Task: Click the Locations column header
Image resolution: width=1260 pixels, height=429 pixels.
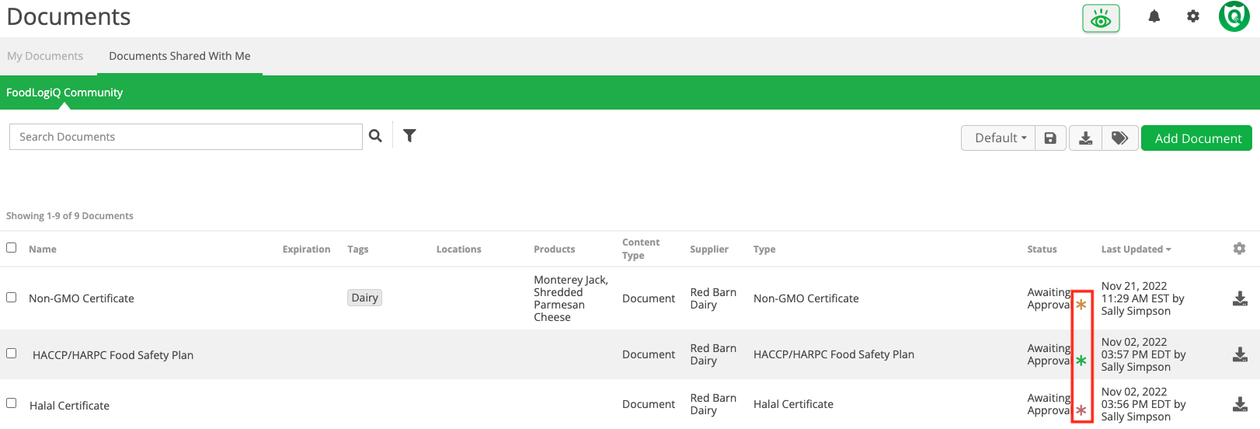Action: (x=458, y=249)
